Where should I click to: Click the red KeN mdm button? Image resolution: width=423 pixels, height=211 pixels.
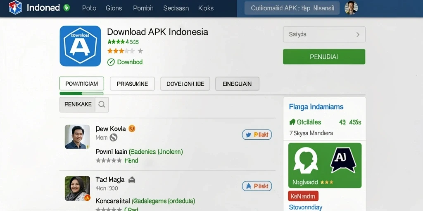[x=303, y=196]
